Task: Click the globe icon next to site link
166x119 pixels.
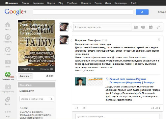Action: coord(107,79)
